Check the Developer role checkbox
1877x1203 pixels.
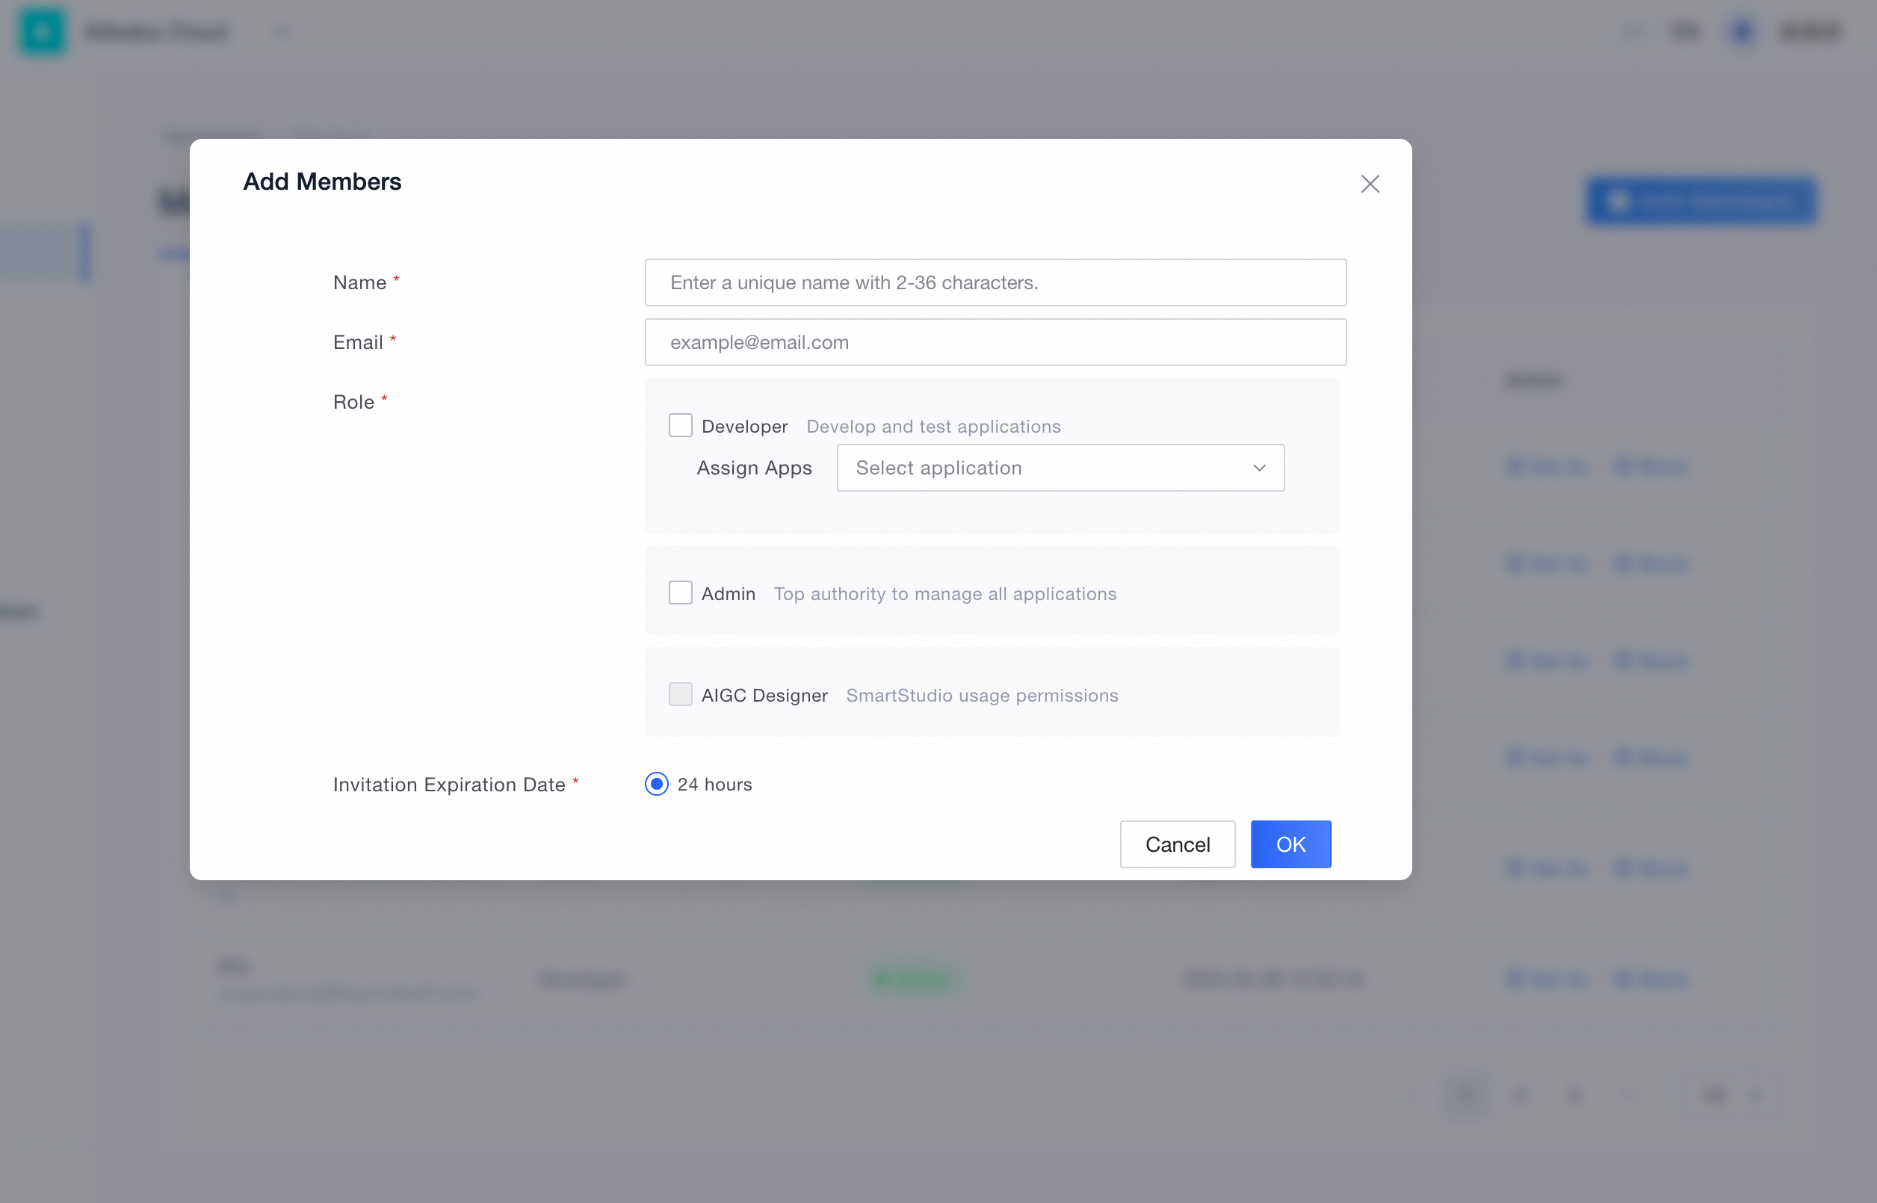[x=679, y=426]
